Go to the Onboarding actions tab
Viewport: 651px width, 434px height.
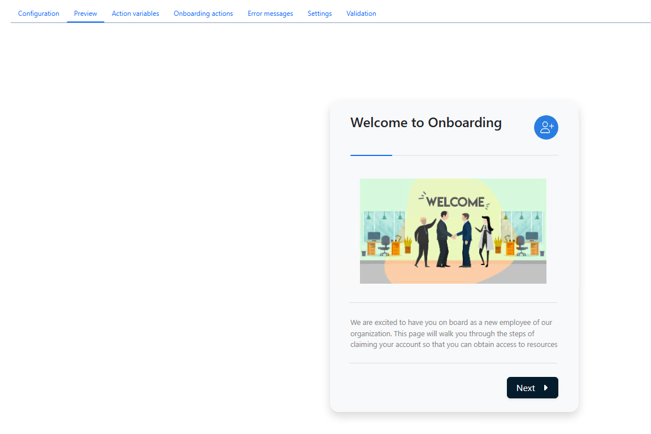[x=203, y=14]
